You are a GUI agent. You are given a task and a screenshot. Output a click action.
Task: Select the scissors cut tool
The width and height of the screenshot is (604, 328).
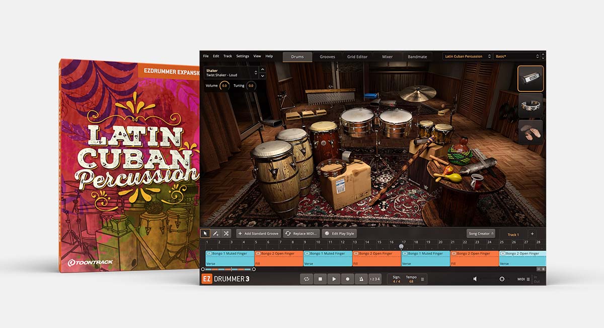[225, 233]
